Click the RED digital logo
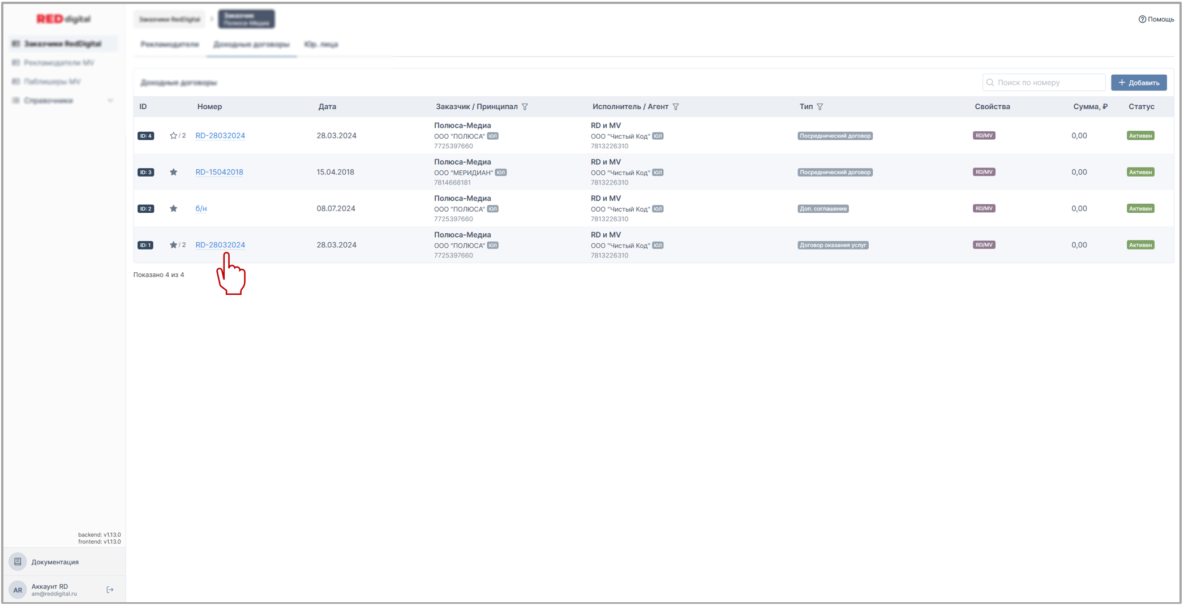 pos(63,19)
